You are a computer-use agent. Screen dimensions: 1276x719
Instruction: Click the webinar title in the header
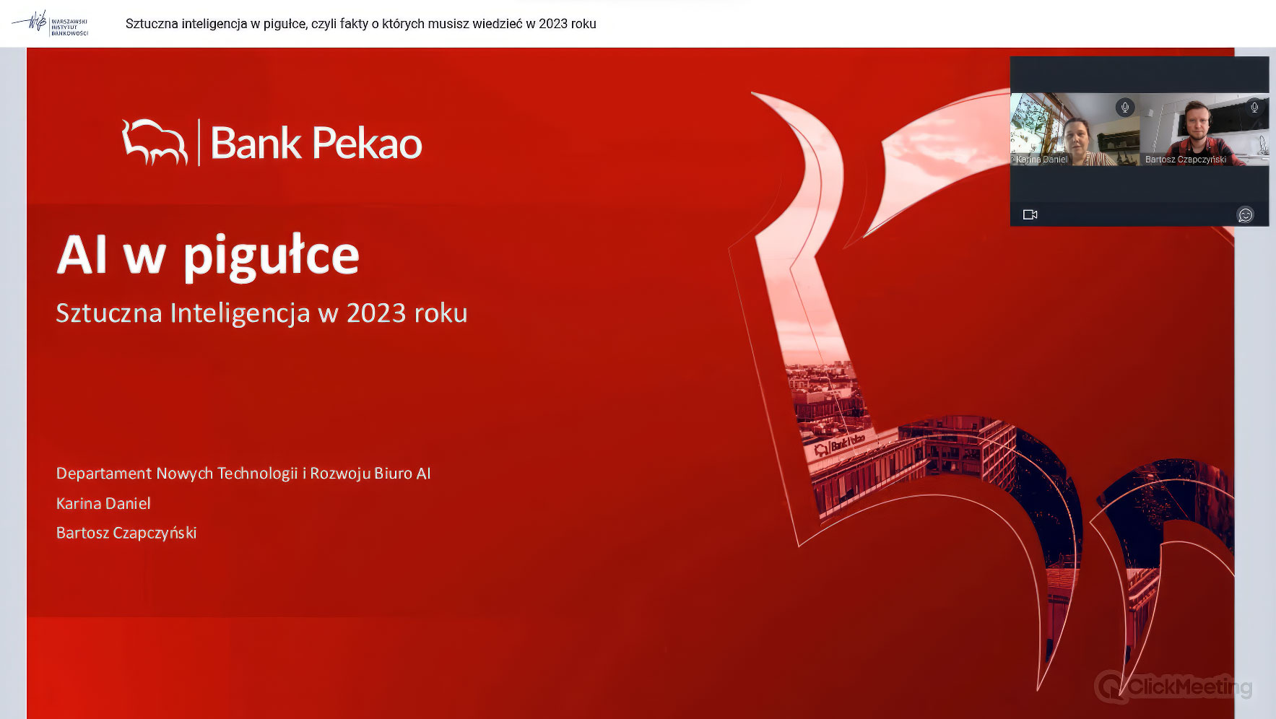[361, 24]
